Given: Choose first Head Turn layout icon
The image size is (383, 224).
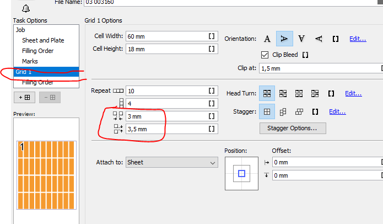Looking at the screenshot, I should (267, 93).
